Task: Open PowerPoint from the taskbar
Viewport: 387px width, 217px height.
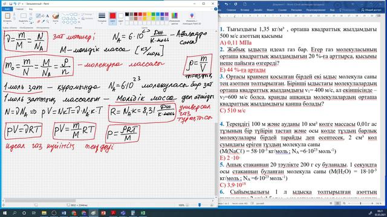Action: pyautogui.click(x=103, y=213)
